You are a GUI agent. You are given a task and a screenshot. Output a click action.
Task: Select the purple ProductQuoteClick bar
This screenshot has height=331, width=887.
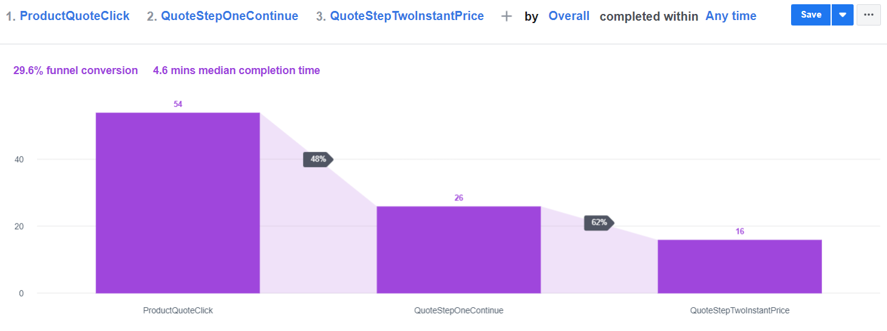pos(178,203)
